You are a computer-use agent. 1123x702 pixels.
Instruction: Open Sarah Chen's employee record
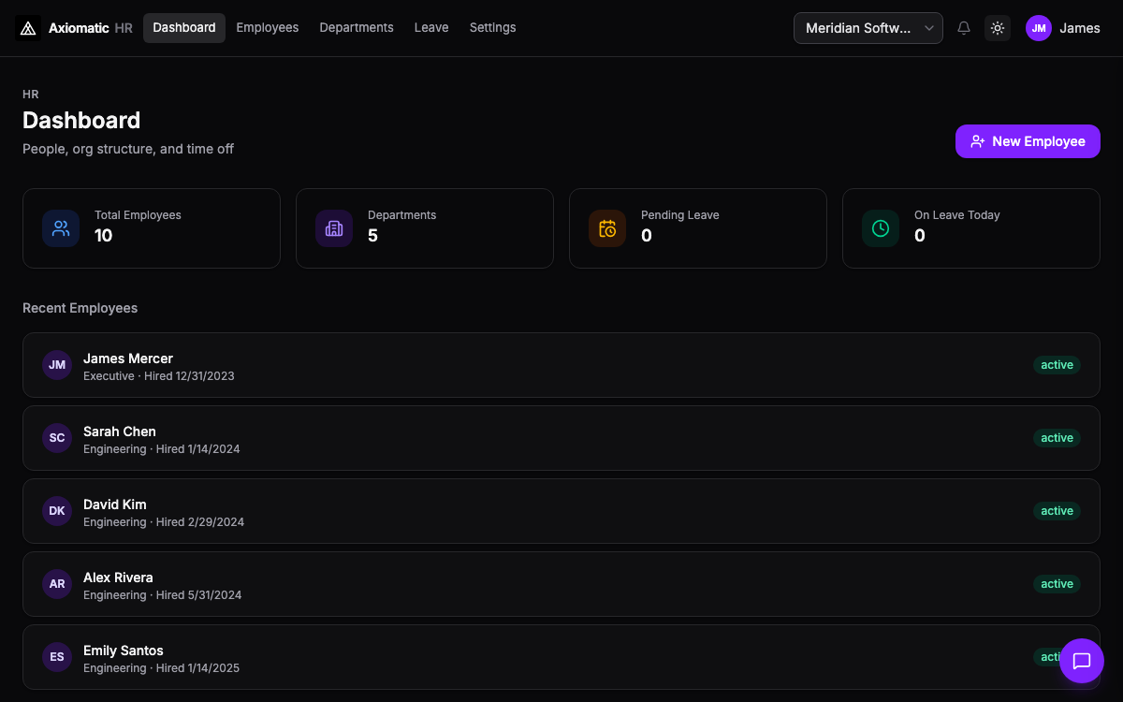(120, 431)
